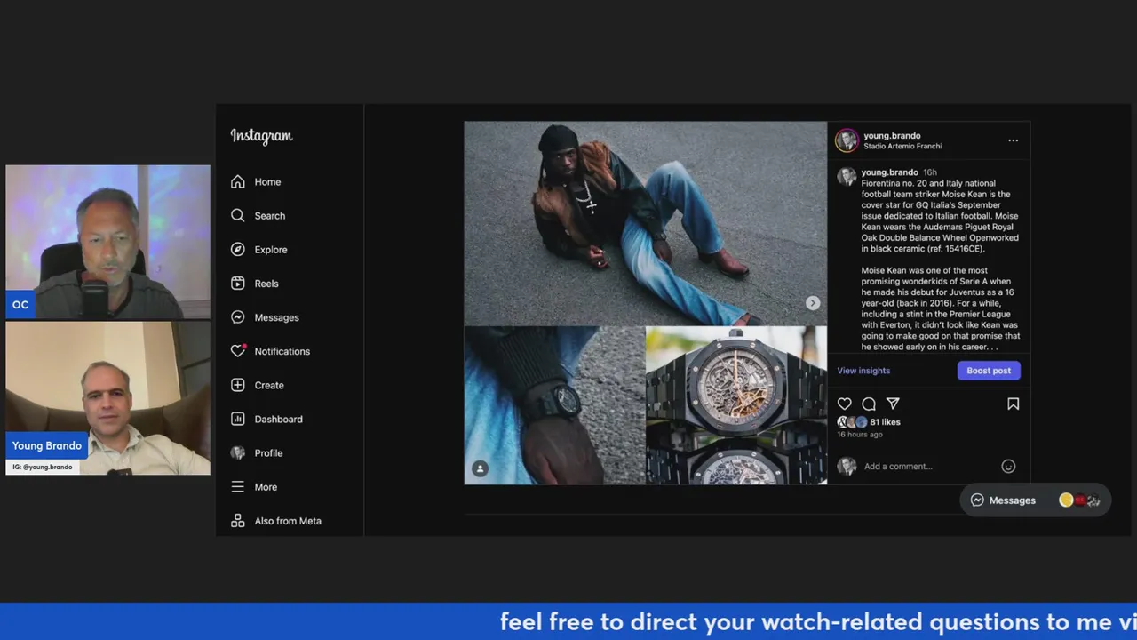Click the Create plus icon
The width and height of the screenshot is (1137, 640).
click(237, 385)
